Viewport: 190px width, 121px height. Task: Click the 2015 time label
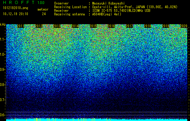93,26
